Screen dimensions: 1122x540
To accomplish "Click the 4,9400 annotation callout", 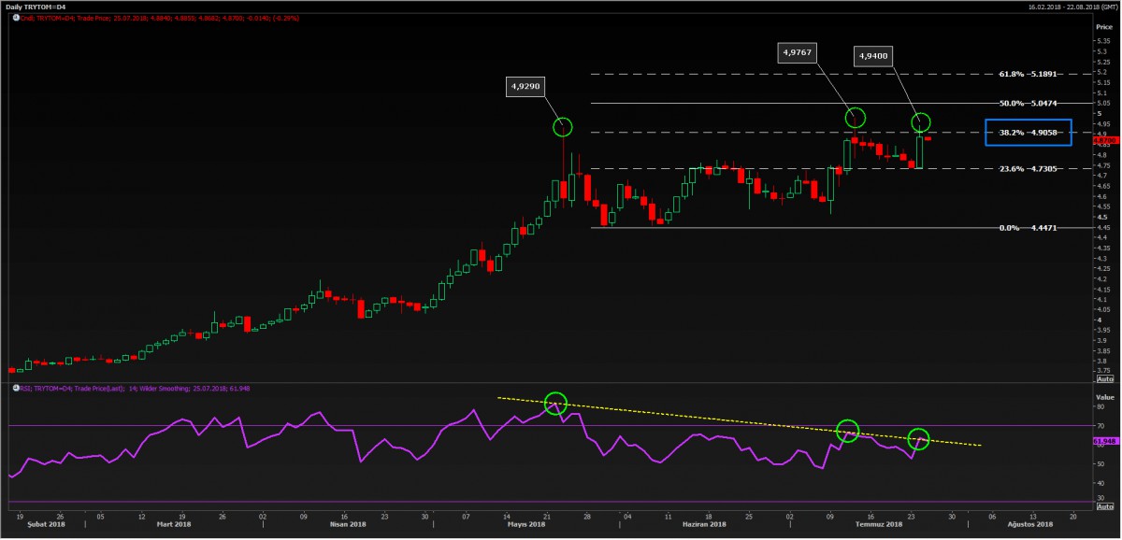I will pyautogui.click(x=872, y=57).
